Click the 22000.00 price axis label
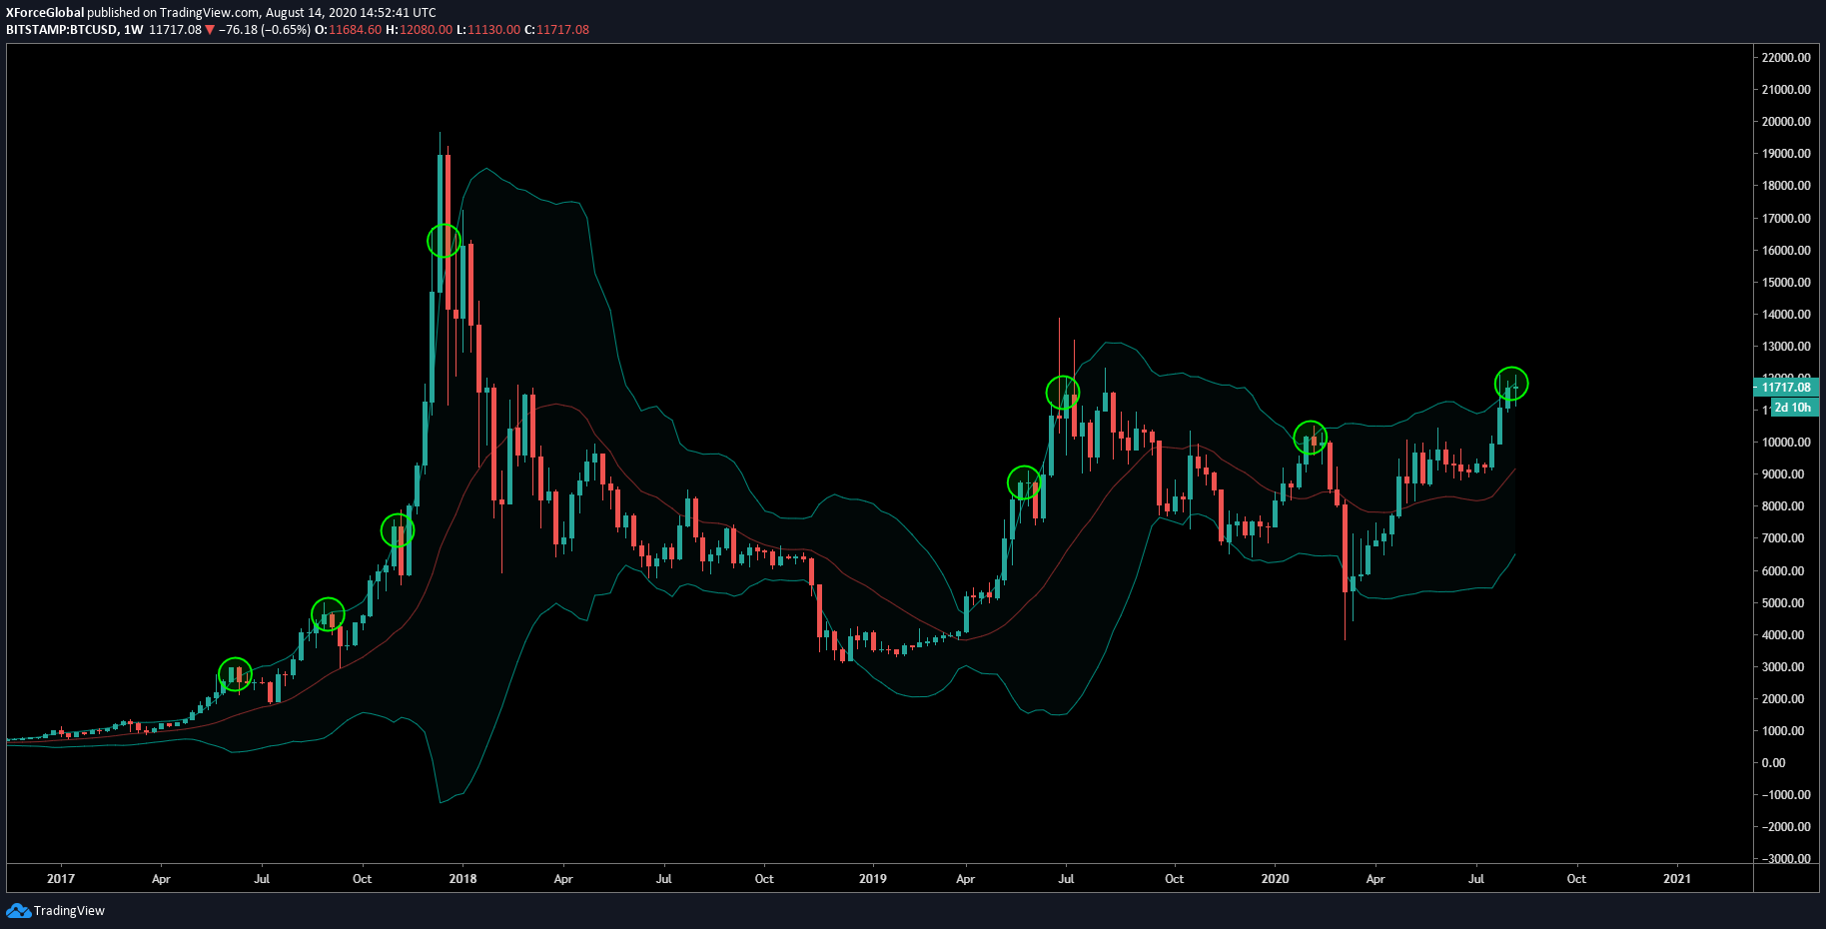The image size is (1826, 929). tap(1786, 57)
